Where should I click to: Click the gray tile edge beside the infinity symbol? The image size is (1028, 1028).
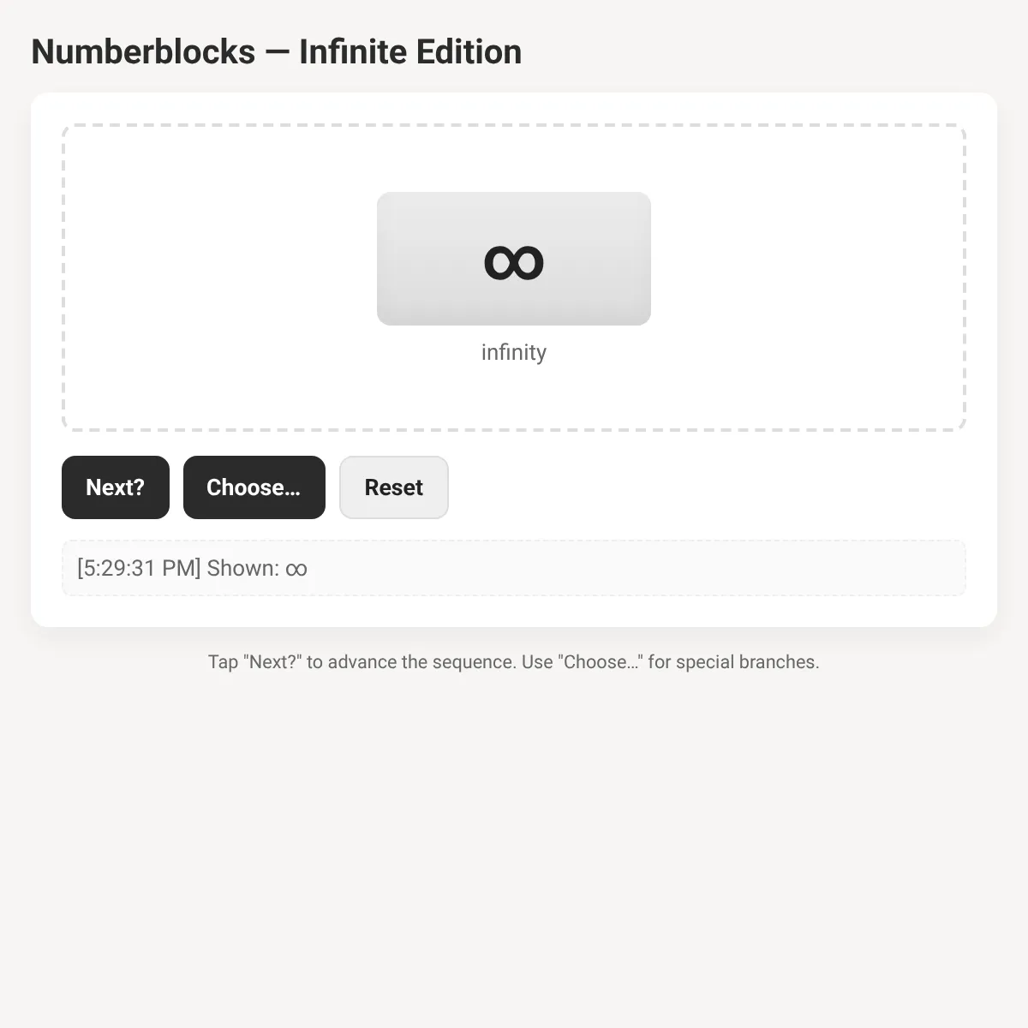tap(411, 259)
